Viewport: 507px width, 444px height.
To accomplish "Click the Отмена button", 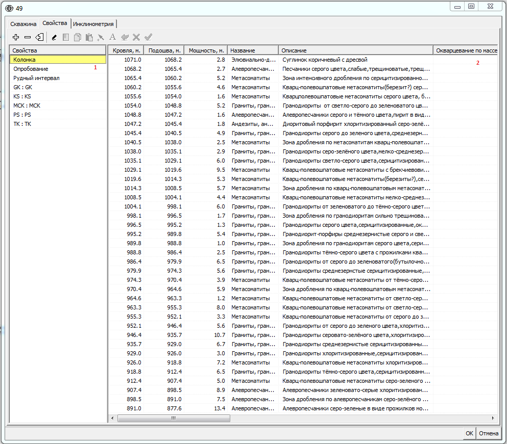I will tap(489, 433).
